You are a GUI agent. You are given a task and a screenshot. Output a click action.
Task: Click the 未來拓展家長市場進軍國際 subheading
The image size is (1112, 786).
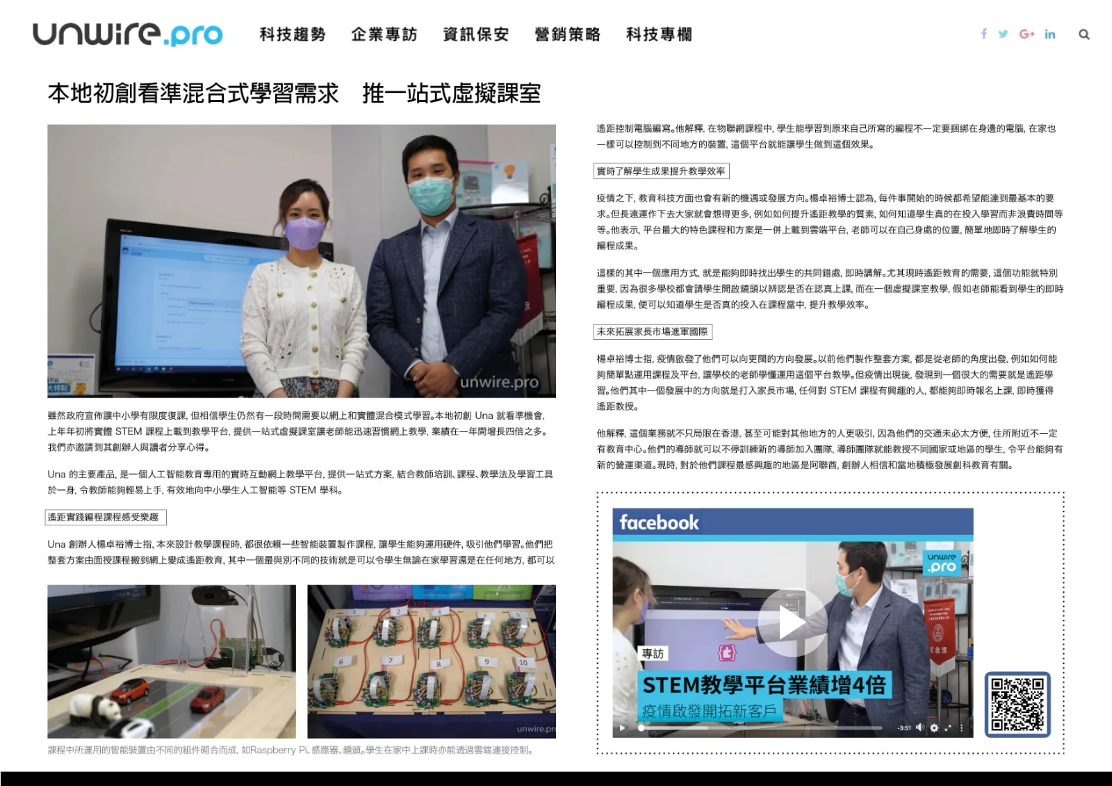[x=653, y=331]
